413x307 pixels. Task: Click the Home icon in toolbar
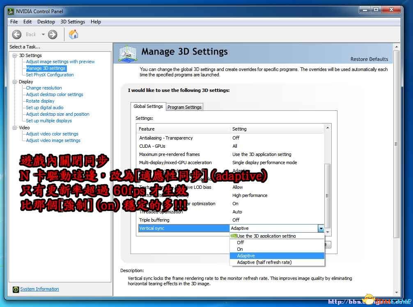click(x=73, y=34)
